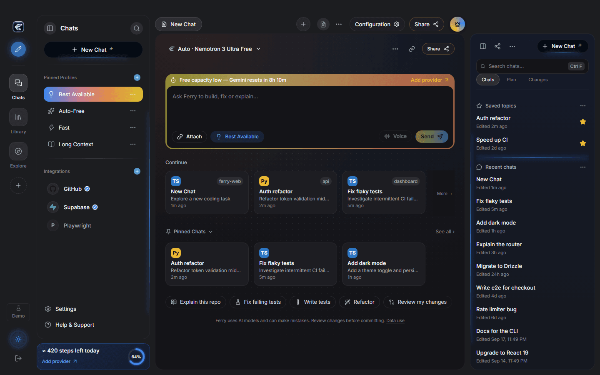Open the Fix flaky tests dashboard card
The width and height of the screenshot is (600, 375).
[384, 192]
